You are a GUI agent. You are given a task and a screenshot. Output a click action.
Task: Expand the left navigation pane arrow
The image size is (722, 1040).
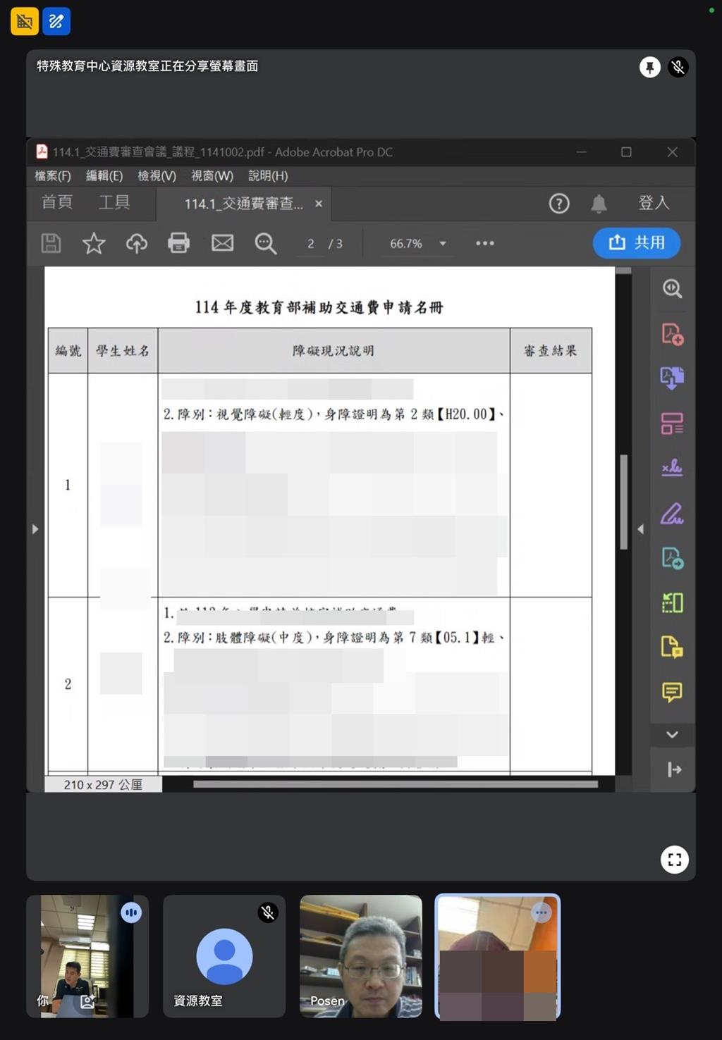click(x=35, y=529)
